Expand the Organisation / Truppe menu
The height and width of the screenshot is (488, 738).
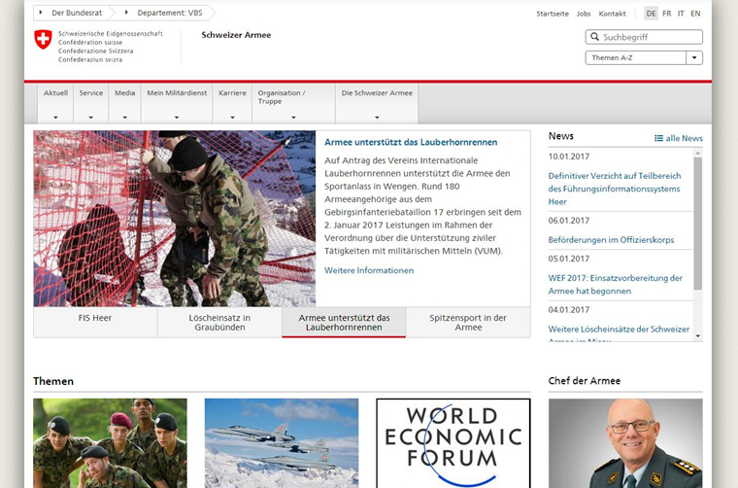click(x=292, y=104)
